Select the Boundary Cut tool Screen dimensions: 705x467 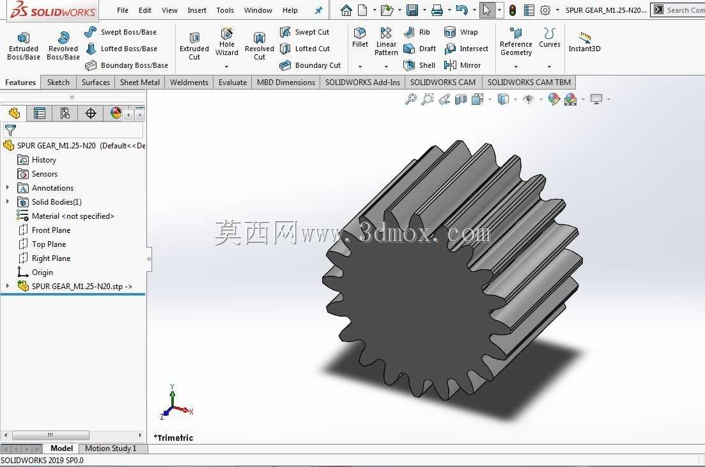(x=310, y=65)
